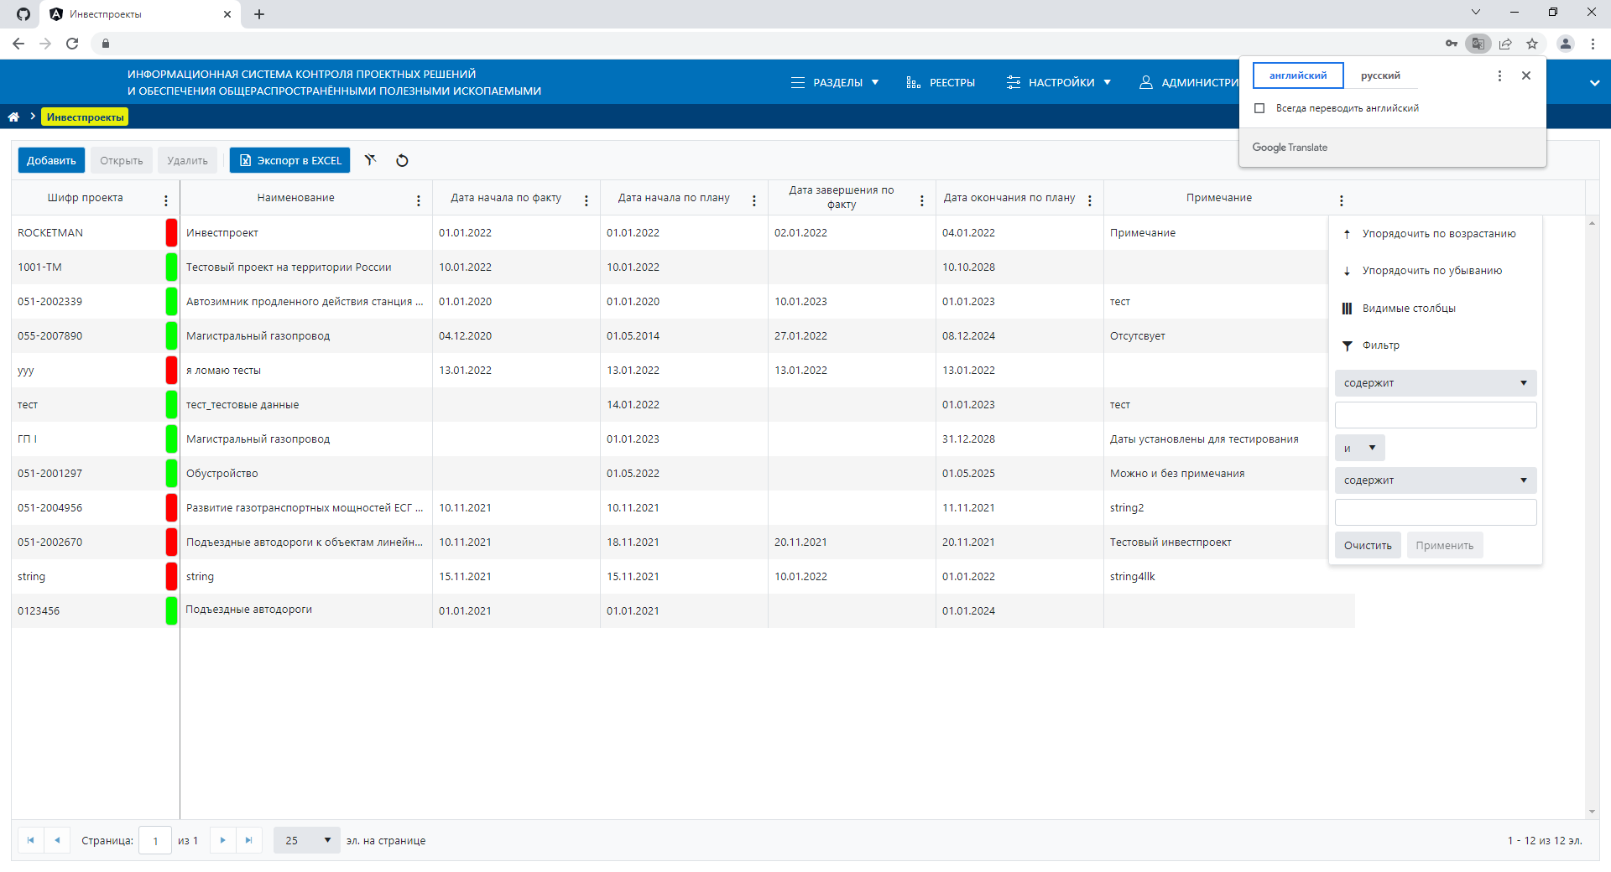This screenshot has height=872, width=1611.
Task: Switch translation to русский tab
Action: pos(1380,75)
